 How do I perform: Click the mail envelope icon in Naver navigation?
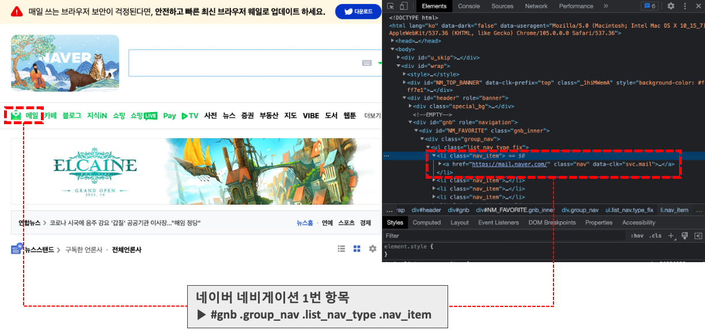coord(16,116)
